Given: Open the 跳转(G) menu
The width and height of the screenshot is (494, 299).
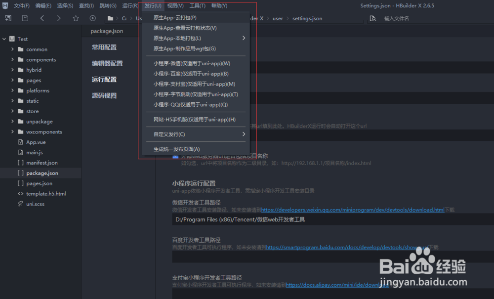Looking at the screenshot, I should click(108, 5).
